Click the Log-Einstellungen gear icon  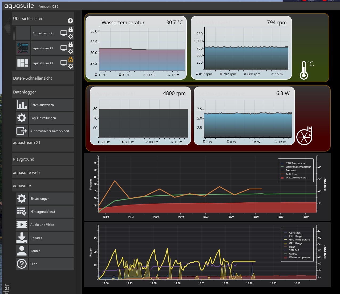coord(22,118)
